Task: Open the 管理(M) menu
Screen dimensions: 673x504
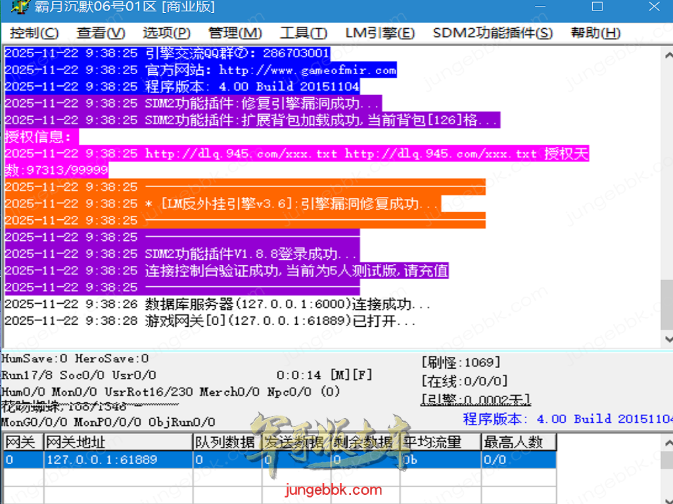Action: click(x=235, y=33)
